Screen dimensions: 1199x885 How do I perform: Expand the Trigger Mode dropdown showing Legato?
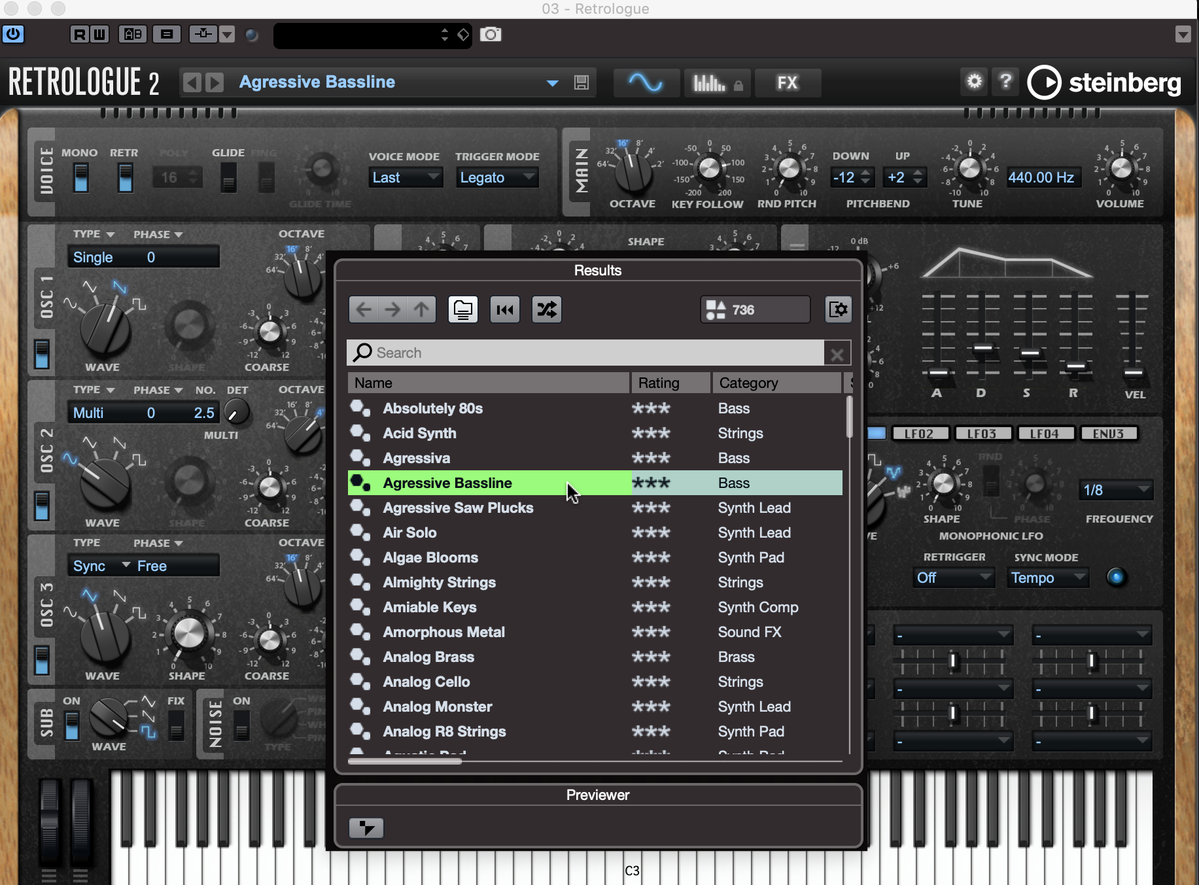[x=497, y=177]
